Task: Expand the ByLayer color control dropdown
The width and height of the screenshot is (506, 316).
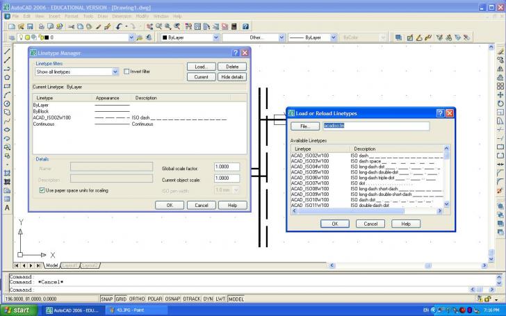Action: click(x=216, y=38)
